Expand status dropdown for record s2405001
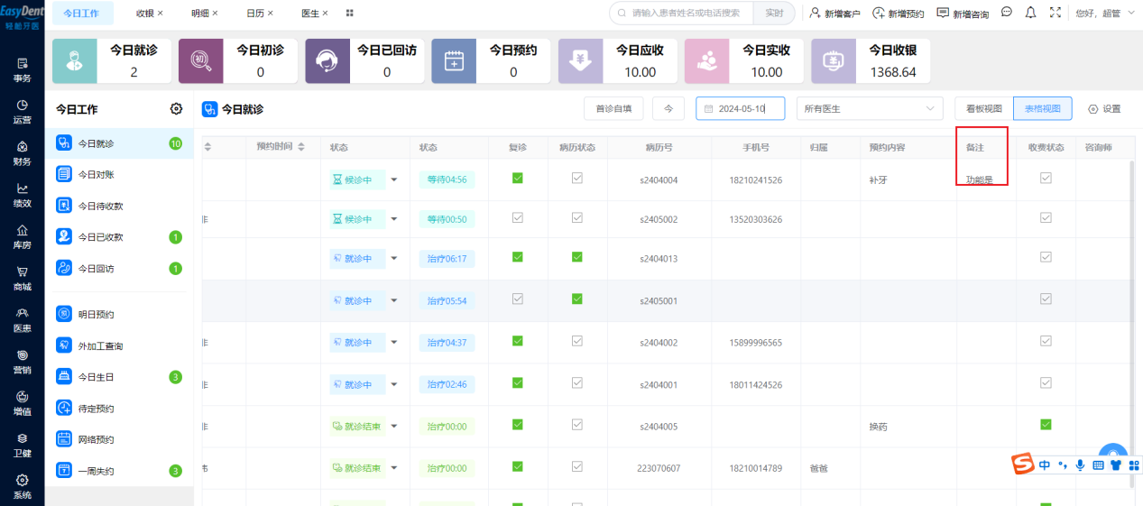The width and height of the screenshot is (1143, 506). pos(393,300)
